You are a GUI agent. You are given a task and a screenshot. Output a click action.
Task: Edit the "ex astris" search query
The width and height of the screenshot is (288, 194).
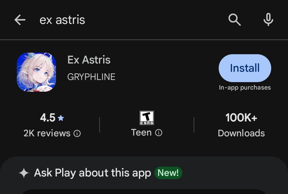click(x=62, y=20)
